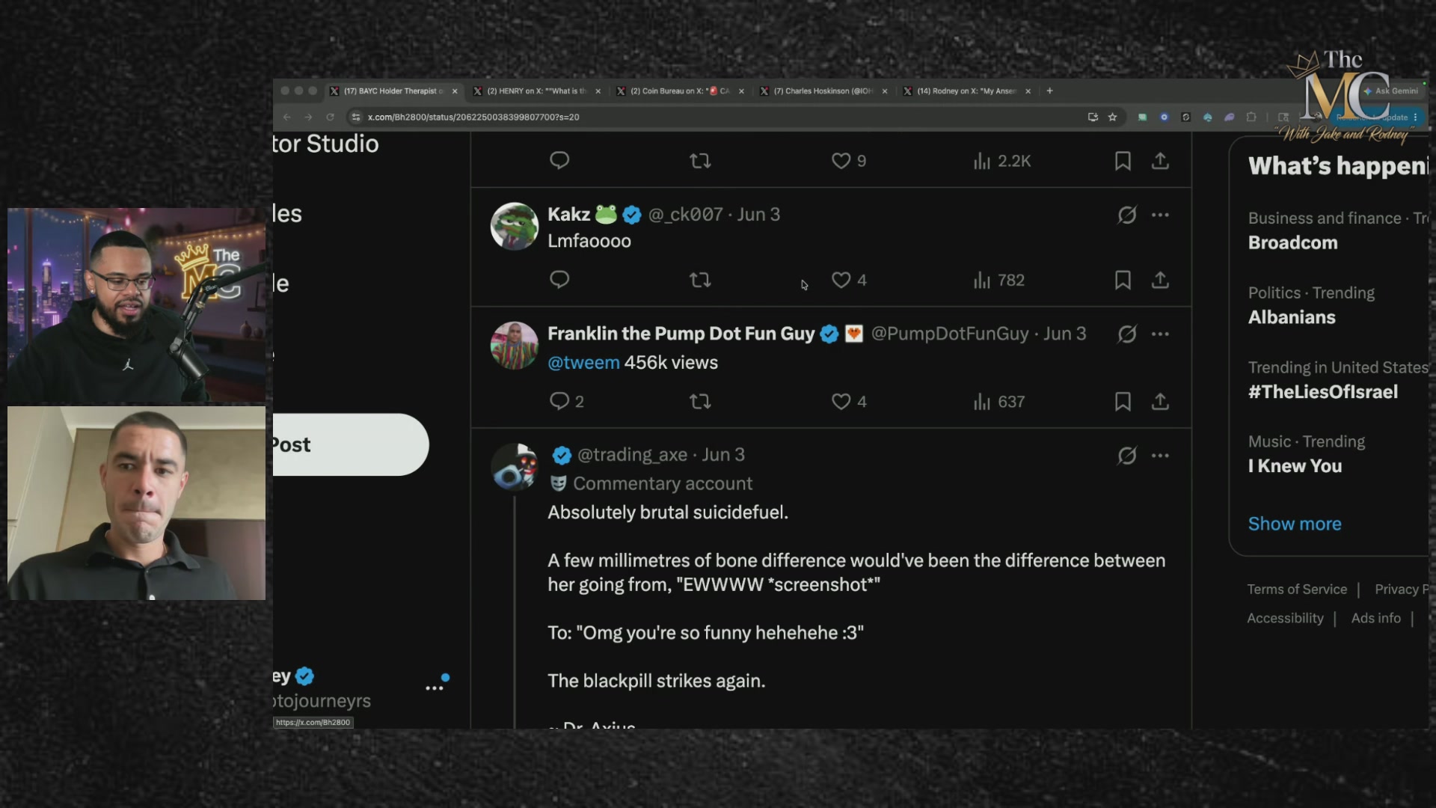Open more options on Franklin's post
Screen dimensions: 1436x808
(1160, 334)
